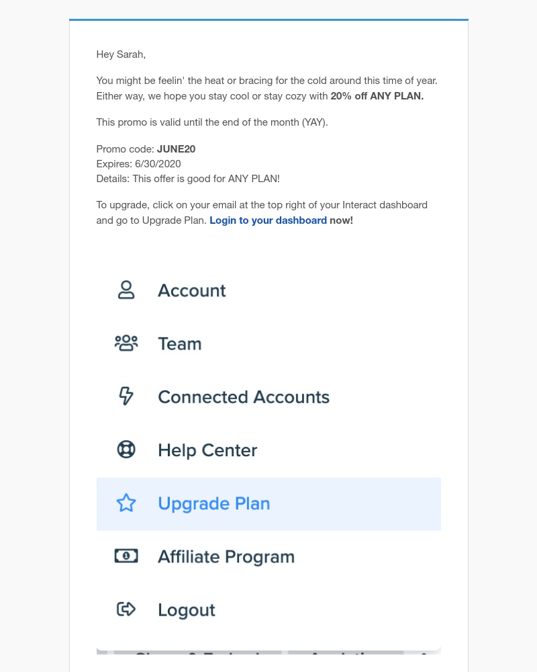The width and height of the screenshot is (537, 672).
Task: Click the Help Center lifebuoy icon
Action: [126, 450]
